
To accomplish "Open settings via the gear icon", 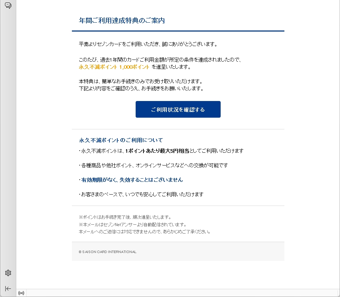I will [8, 273].
